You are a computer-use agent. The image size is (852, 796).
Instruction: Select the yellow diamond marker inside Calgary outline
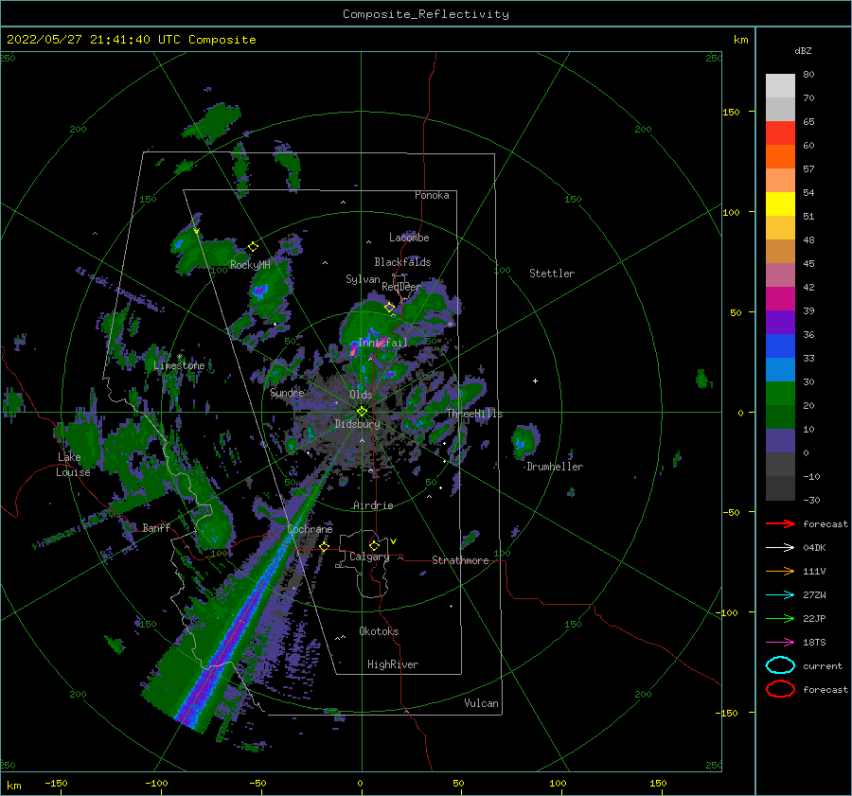(x=374, y=545)
